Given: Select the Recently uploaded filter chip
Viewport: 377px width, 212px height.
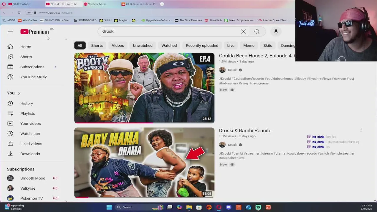Looking at the screenshot, I should coord(202,45).
